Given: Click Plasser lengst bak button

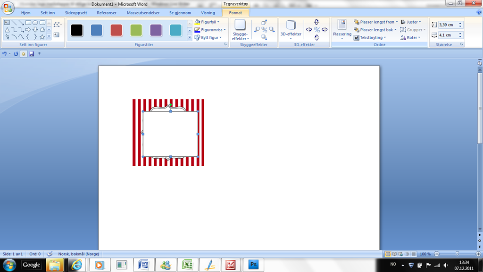Looking at the screenshot, I should click(x=375, y=30).
